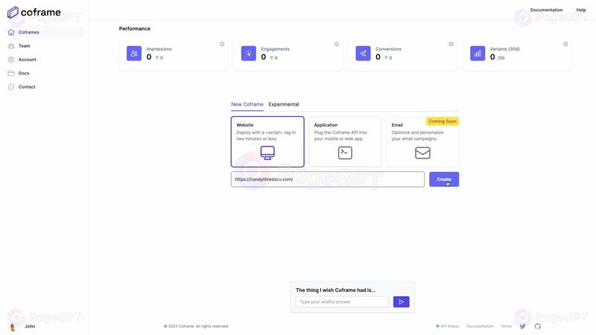The height and width of the screenshot is (335, 596).
Task: Click the Engagements card icon
Action: [249, 54]
